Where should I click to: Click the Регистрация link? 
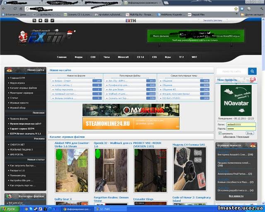pyautogui.click(x=243, y=137)
